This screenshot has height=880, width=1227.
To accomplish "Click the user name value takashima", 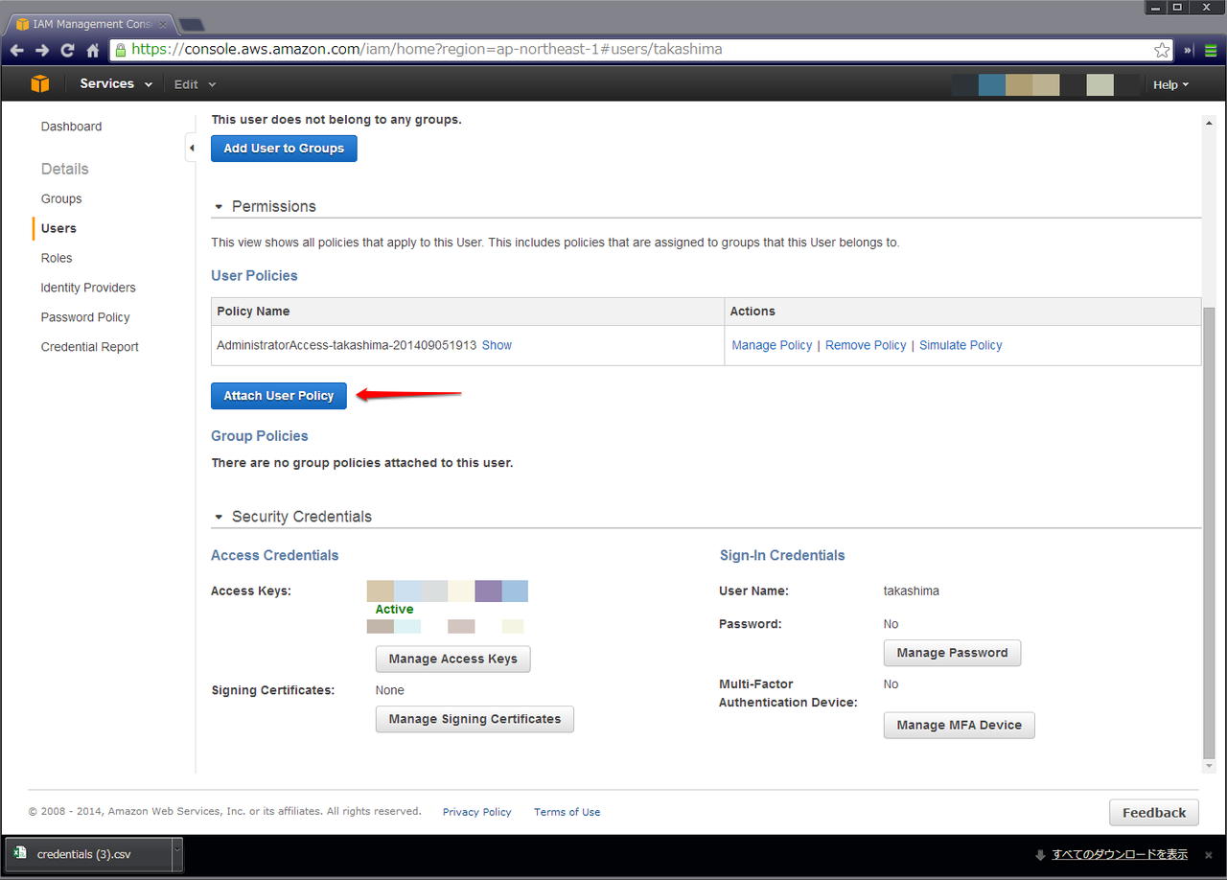I will 911,591.
